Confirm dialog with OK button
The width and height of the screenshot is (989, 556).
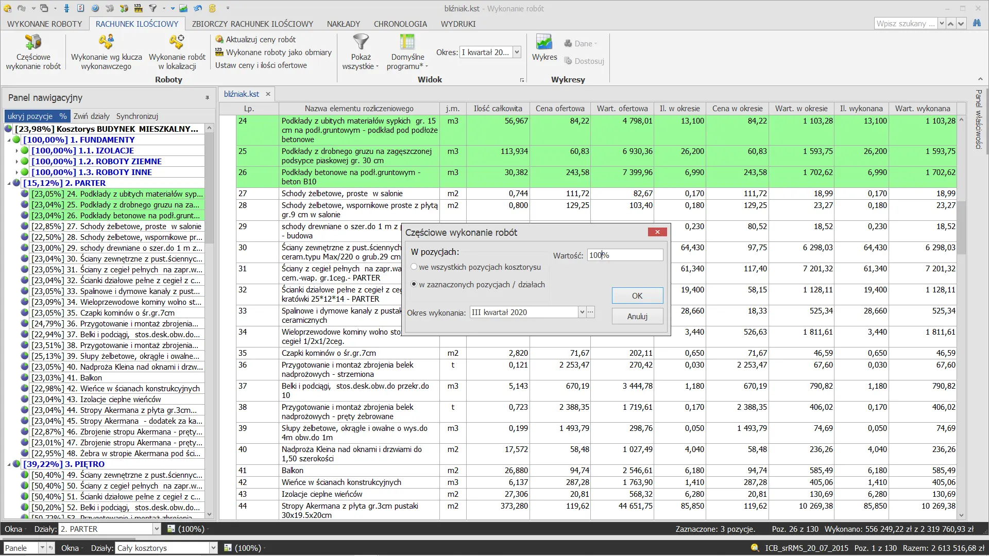637,296
